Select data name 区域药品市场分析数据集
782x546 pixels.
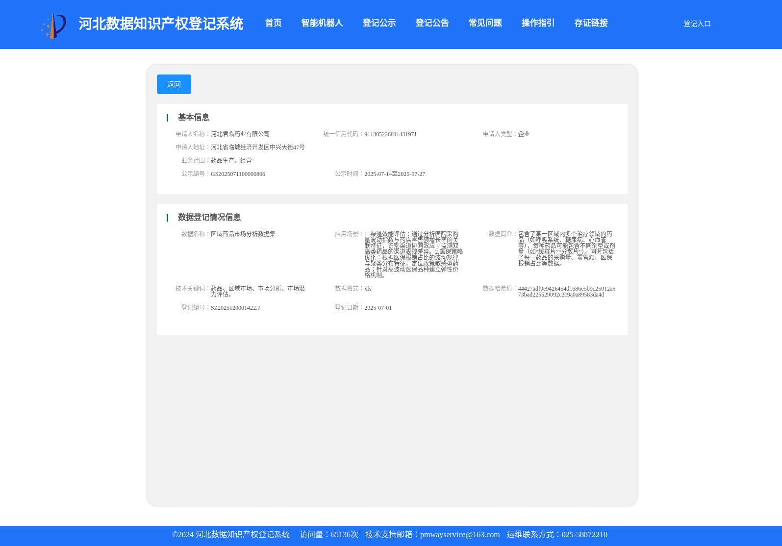coord(243,234)
